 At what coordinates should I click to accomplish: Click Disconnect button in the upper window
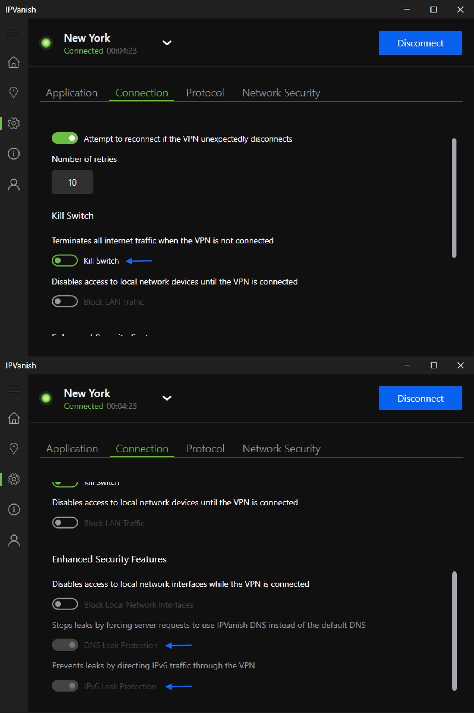pyautogui.click(x=420, y=43)
